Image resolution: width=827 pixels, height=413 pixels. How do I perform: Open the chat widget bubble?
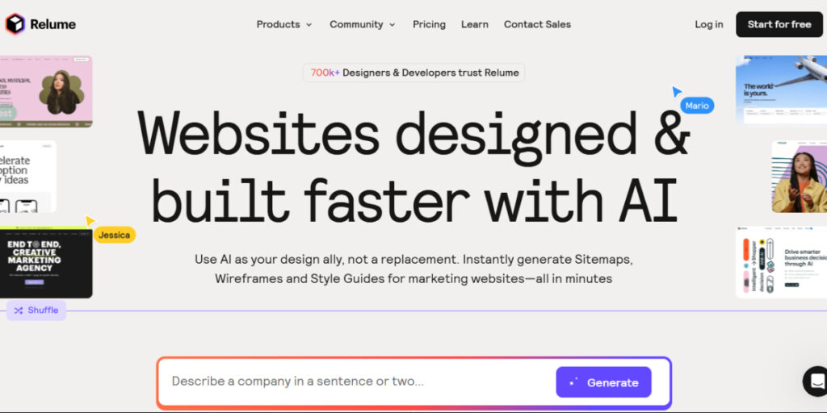(817, 381)
